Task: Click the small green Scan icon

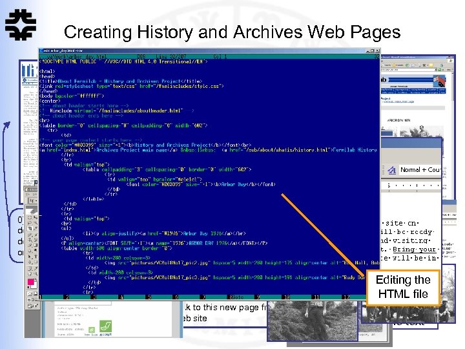Action: tap(92, 330)
